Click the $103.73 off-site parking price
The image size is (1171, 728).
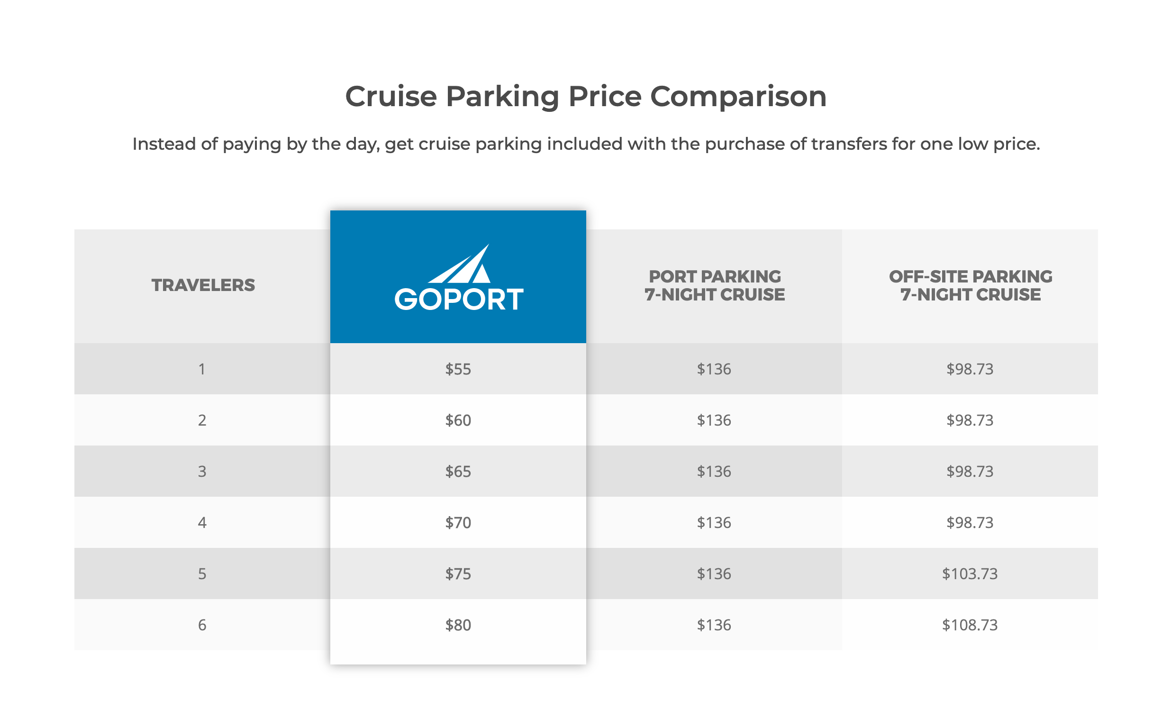pyautogui.click(x=969, y=573)
